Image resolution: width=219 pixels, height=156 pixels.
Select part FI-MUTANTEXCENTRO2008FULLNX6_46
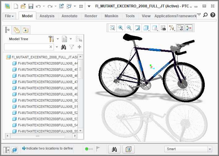coord(45,76)
